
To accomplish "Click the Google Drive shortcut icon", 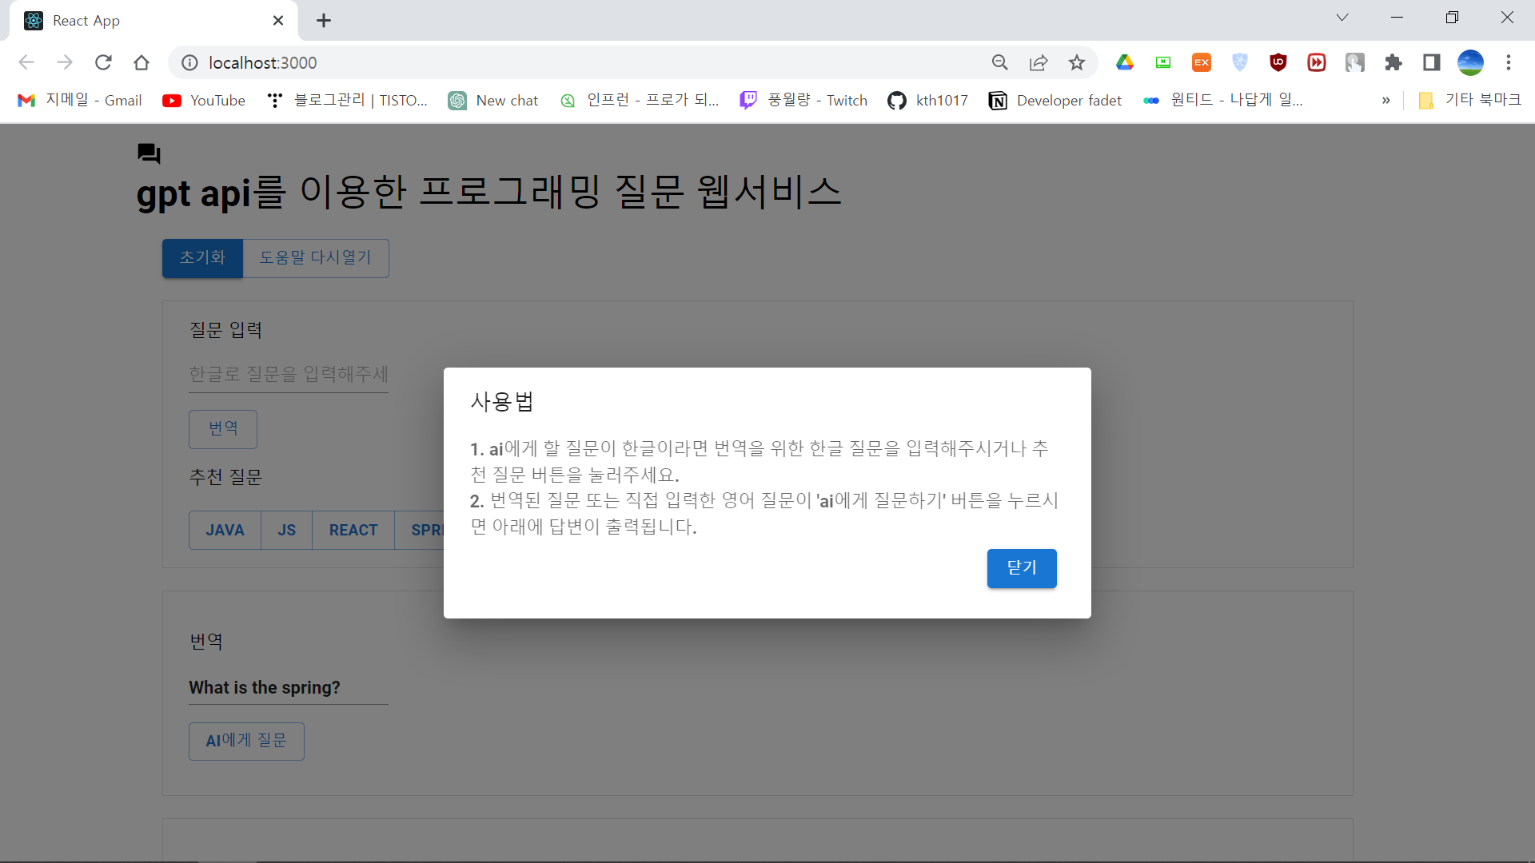I will point(1125,62).
